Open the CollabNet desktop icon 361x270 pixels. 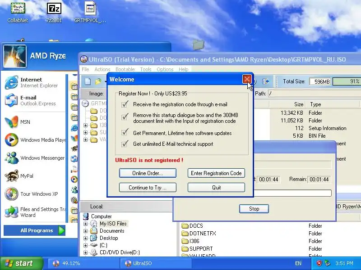tap(18, 13)
